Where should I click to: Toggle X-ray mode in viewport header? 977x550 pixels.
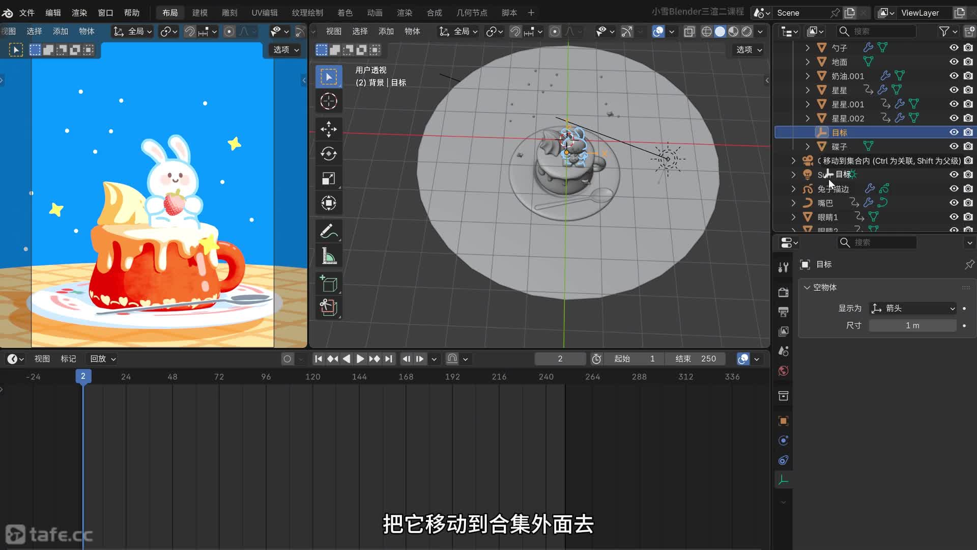[689, 32]
